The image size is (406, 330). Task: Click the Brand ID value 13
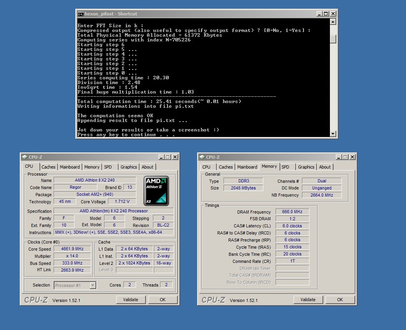[x=130, y=187]
